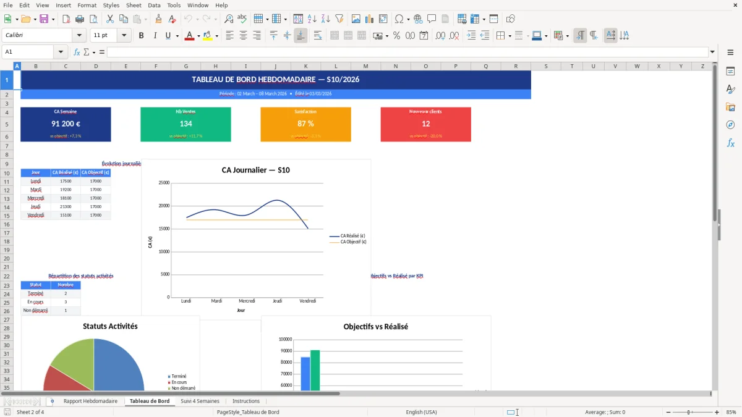The image size is (742, 417).
Task: Click the Insert Special Character icon
Action: (399, 19)
